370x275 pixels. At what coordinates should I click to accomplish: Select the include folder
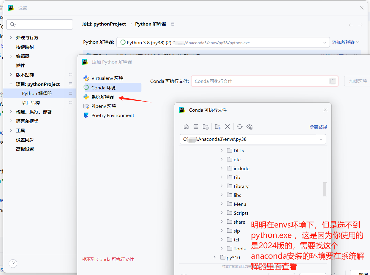coord(238,168)
